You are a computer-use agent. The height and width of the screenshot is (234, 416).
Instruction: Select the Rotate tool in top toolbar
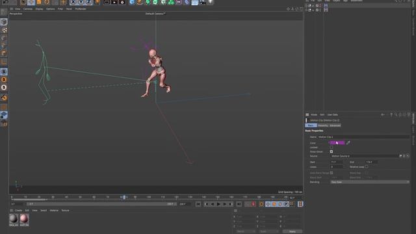[x=47, y=2]
